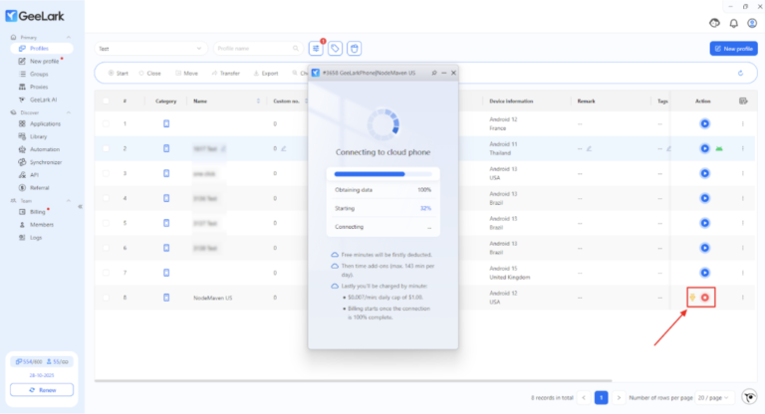The width and height of the screenshot is (765, 414).
Task: Click the blue New profile button
Action: 733,48
